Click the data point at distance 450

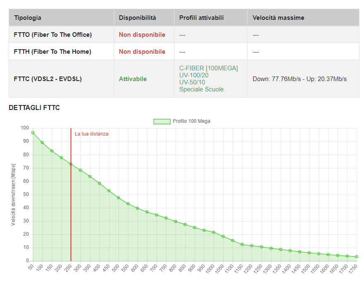pos(109,191)
